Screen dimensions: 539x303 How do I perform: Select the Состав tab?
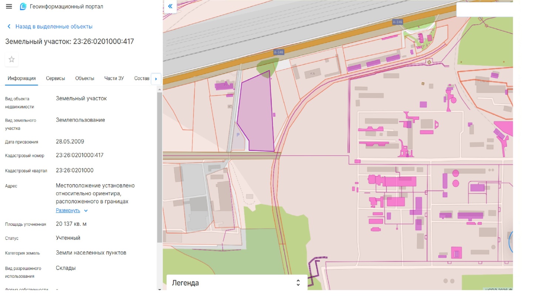click(142, 78)
